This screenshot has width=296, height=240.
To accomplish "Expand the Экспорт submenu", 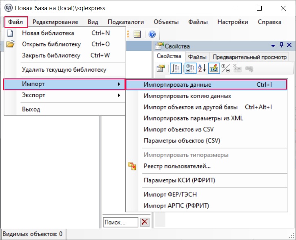I will 65,95.
